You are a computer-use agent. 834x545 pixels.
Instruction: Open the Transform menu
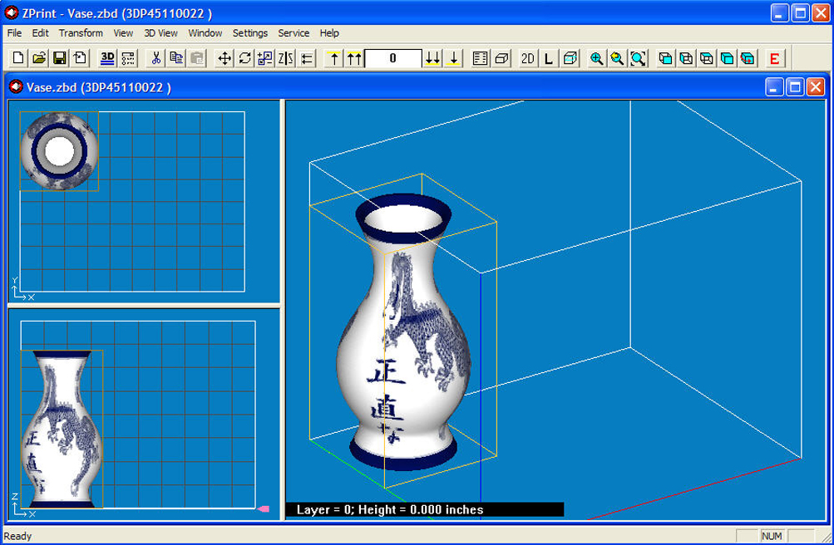point(80,33)
